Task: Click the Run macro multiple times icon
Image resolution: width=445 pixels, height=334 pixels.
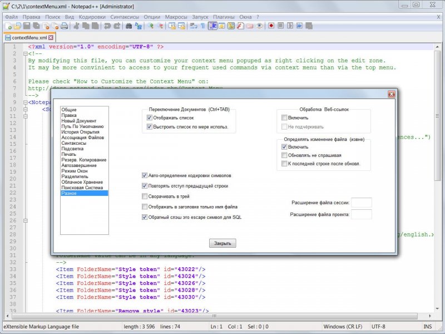Action: click(299, 26)
